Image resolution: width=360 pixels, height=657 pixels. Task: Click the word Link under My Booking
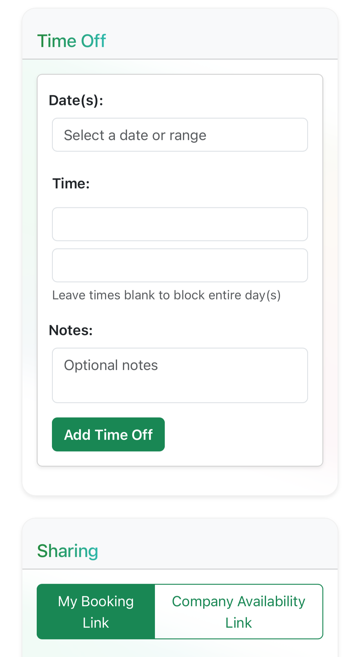click(96, 623)
